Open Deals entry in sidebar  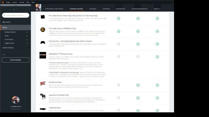[x=7, y=36]
